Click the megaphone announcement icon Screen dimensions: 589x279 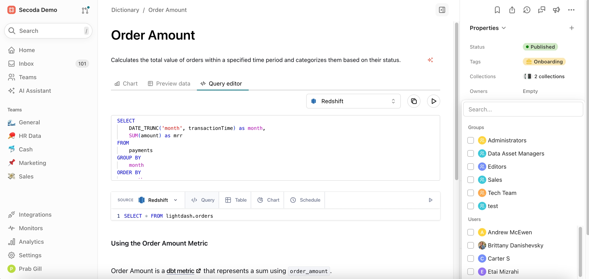point(556,10)
